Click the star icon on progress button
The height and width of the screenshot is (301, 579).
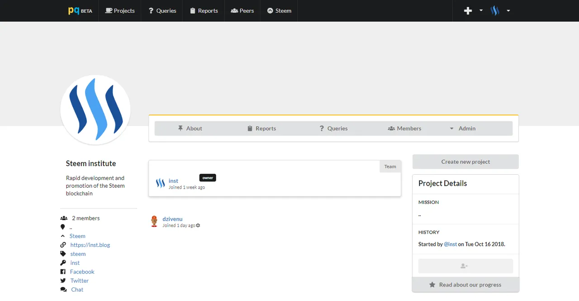tap(432, 285)
